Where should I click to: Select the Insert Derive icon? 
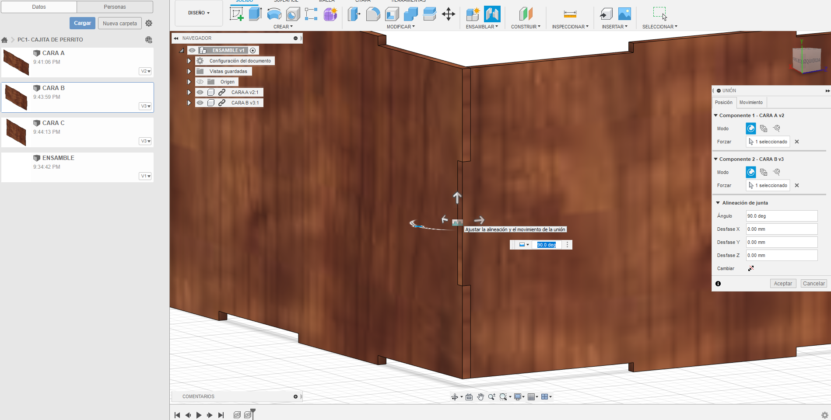click(606, 14)
